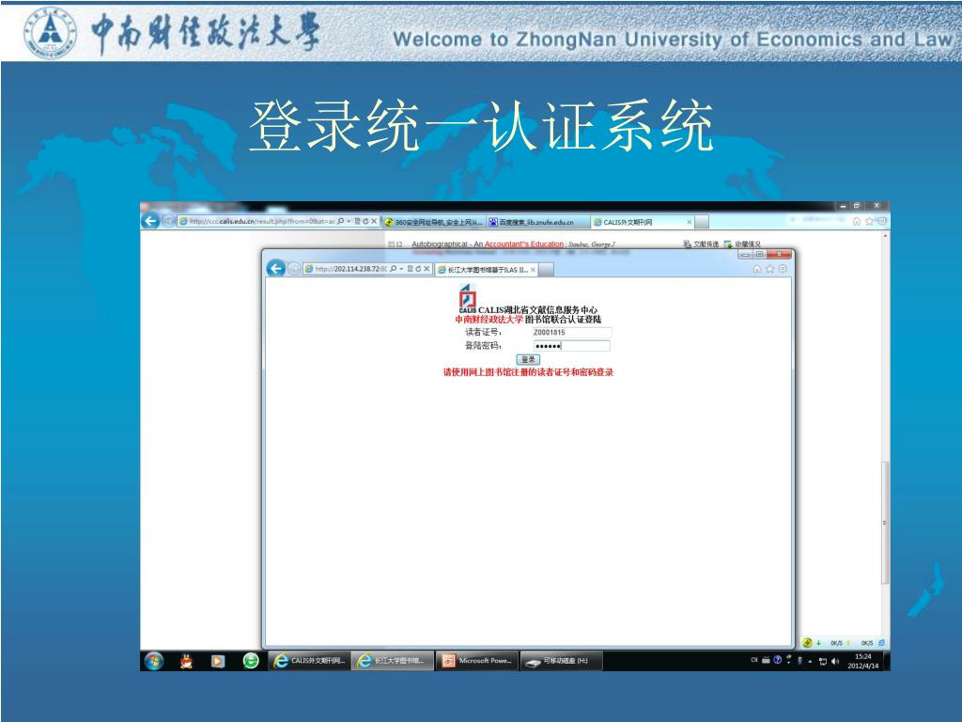Click the volume speaker icon in system tray
The height and width of the screenshot is (722, 962).
pos(835,660)
